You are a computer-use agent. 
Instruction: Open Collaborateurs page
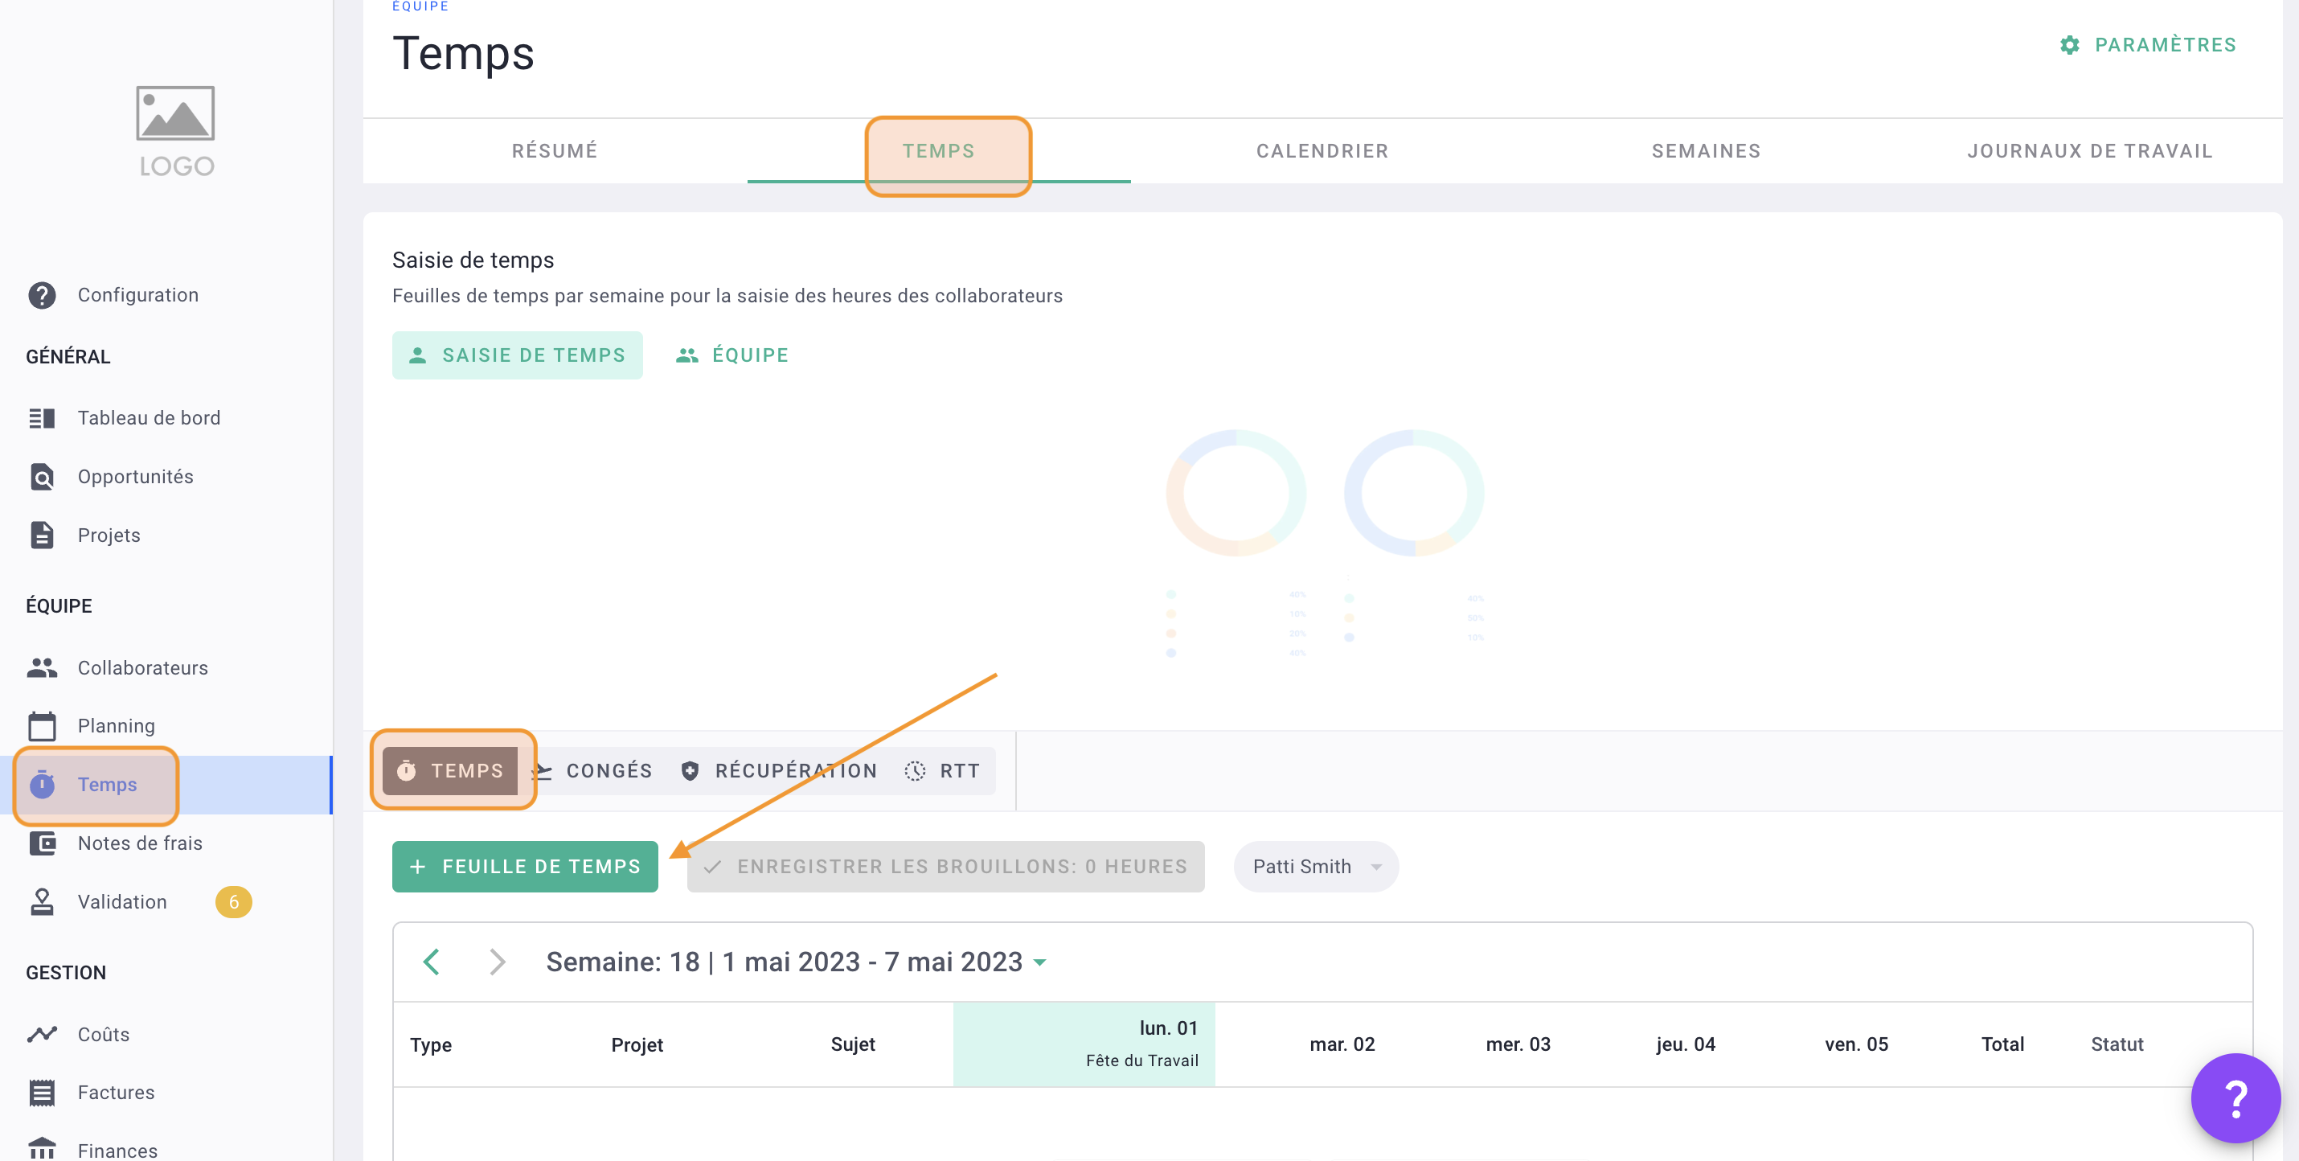(143, 667)
